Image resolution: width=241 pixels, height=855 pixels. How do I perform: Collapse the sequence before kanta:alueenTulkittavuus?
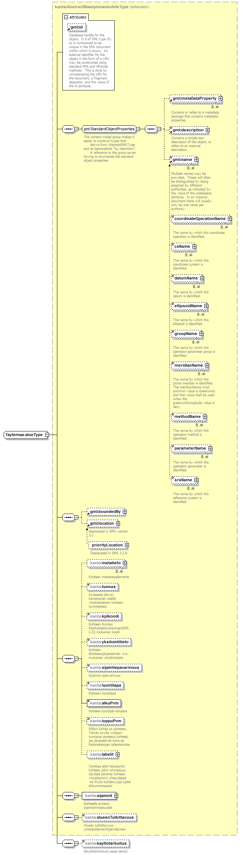(76, 817)
